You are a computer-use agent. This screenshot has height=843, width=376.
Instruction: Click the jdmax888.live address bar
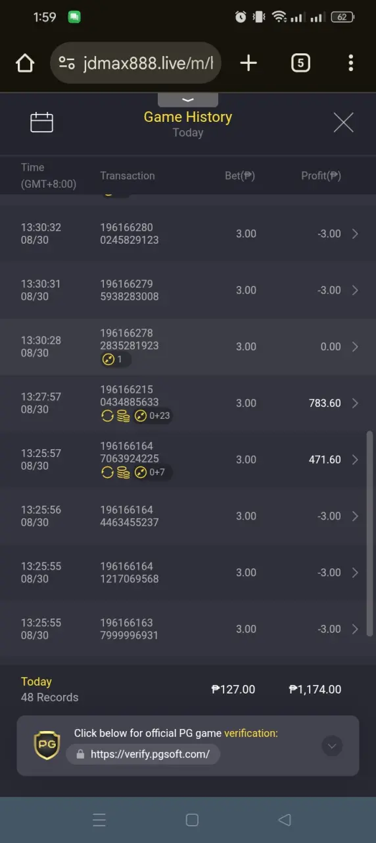tap(135, 63)
